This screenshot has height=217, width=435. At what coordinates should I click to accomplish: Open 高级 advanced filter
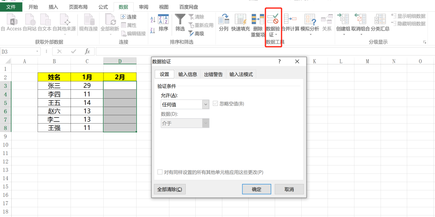196,34
